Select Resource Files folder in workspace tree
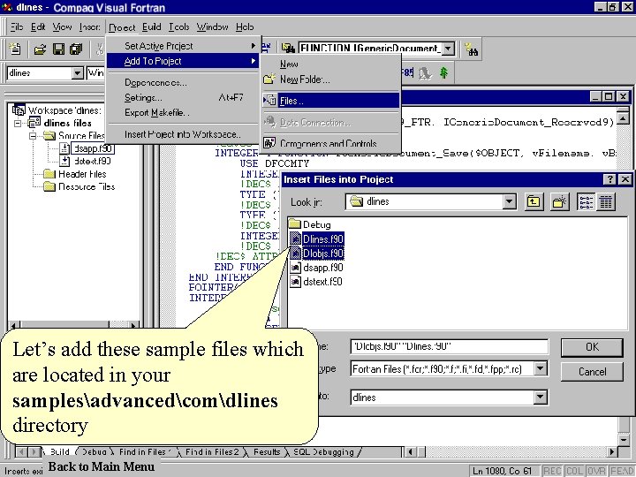The width and height of the screenshot is (636, 477). point(87,186)
